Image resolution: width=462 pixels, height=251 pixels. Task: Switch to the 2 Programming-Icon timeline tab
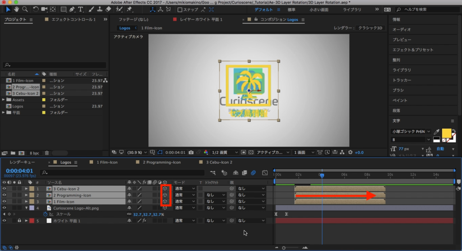coord(161,162)
